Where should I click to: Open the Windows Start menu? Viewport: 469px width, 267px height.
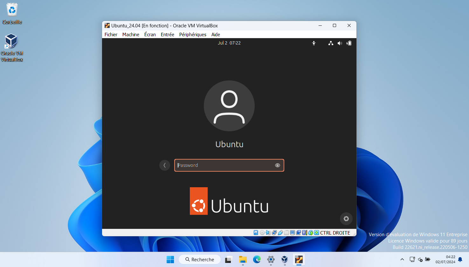(170, 260)
